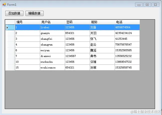Select the 许褚 nickname cell
Viewport: 162px width, 115px height.
pos(102,62)
